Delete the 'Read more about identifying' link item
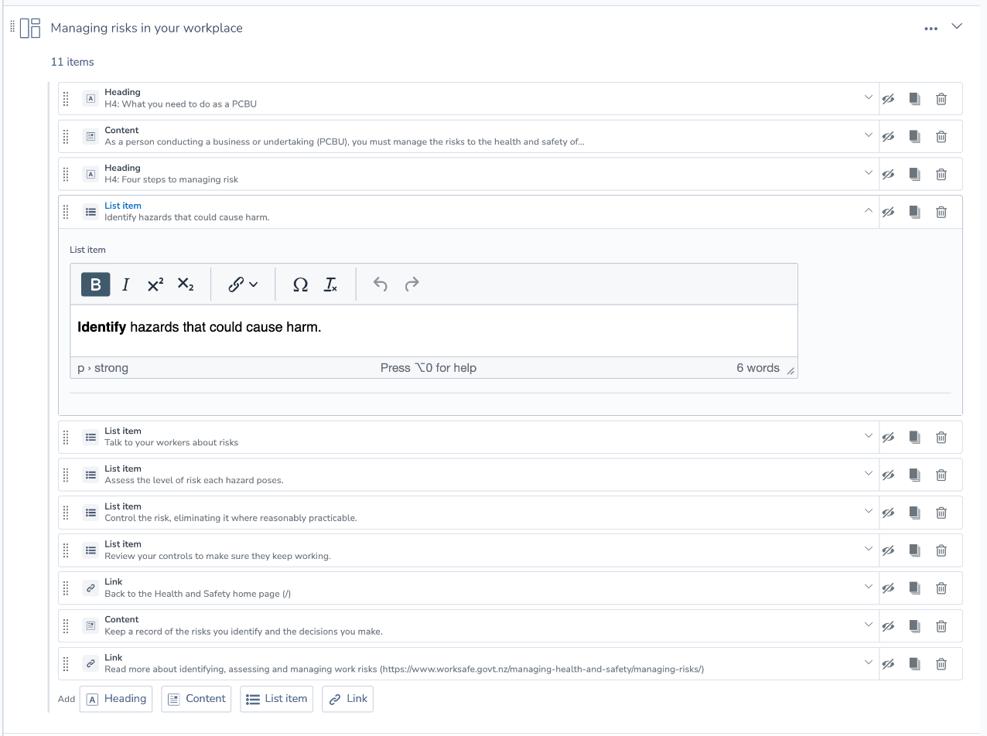This screenshot has width=987, height=736. (941, 663)
